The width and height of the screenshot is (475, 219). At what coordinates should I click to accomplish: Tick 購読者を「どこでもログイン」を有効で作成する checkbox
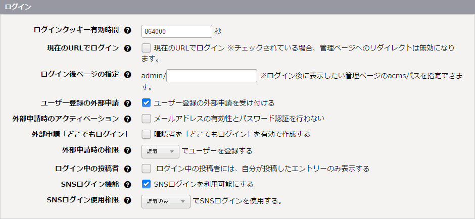[x=146, y=134]
